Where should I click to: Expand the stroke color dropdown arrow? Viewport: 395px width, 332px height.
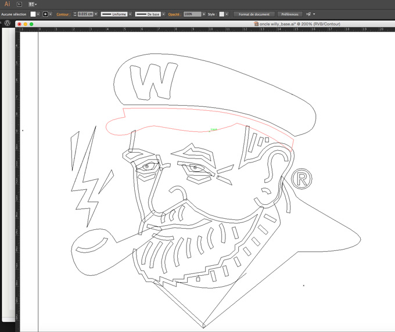coord(51,14)
